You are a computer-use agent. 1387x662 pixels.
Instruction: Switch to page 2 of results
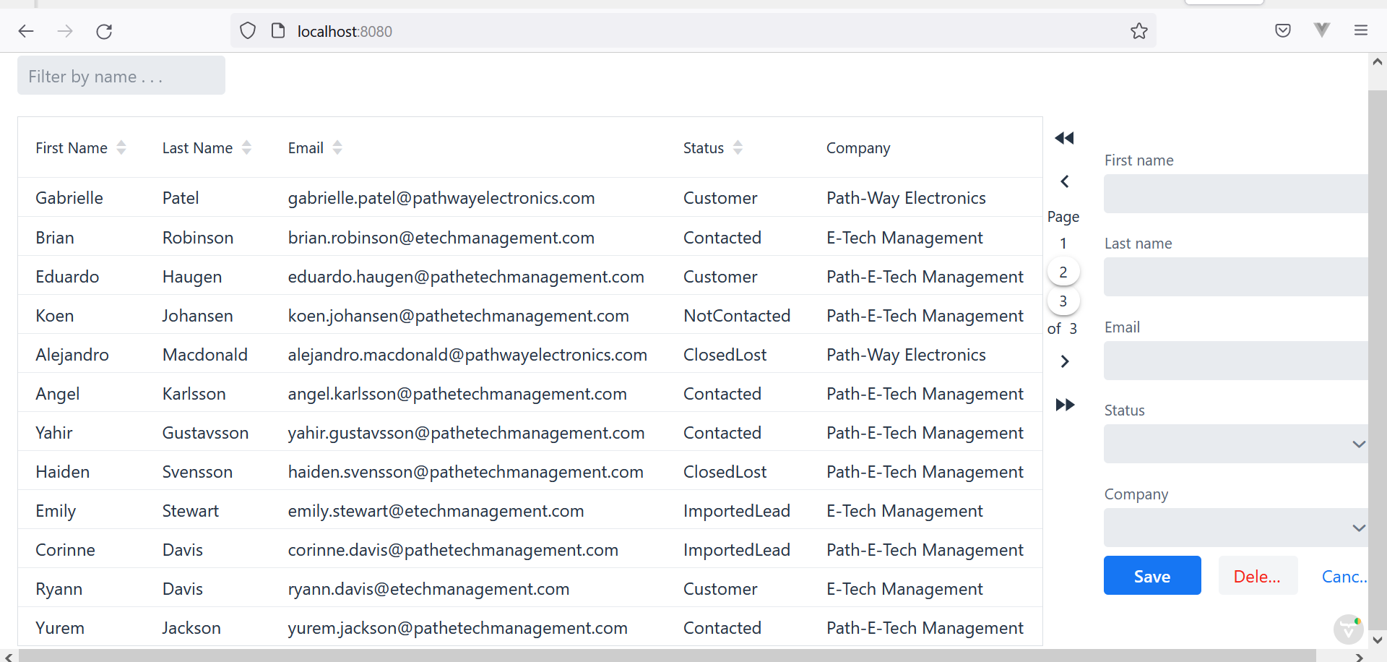[x=1063, y=272]
